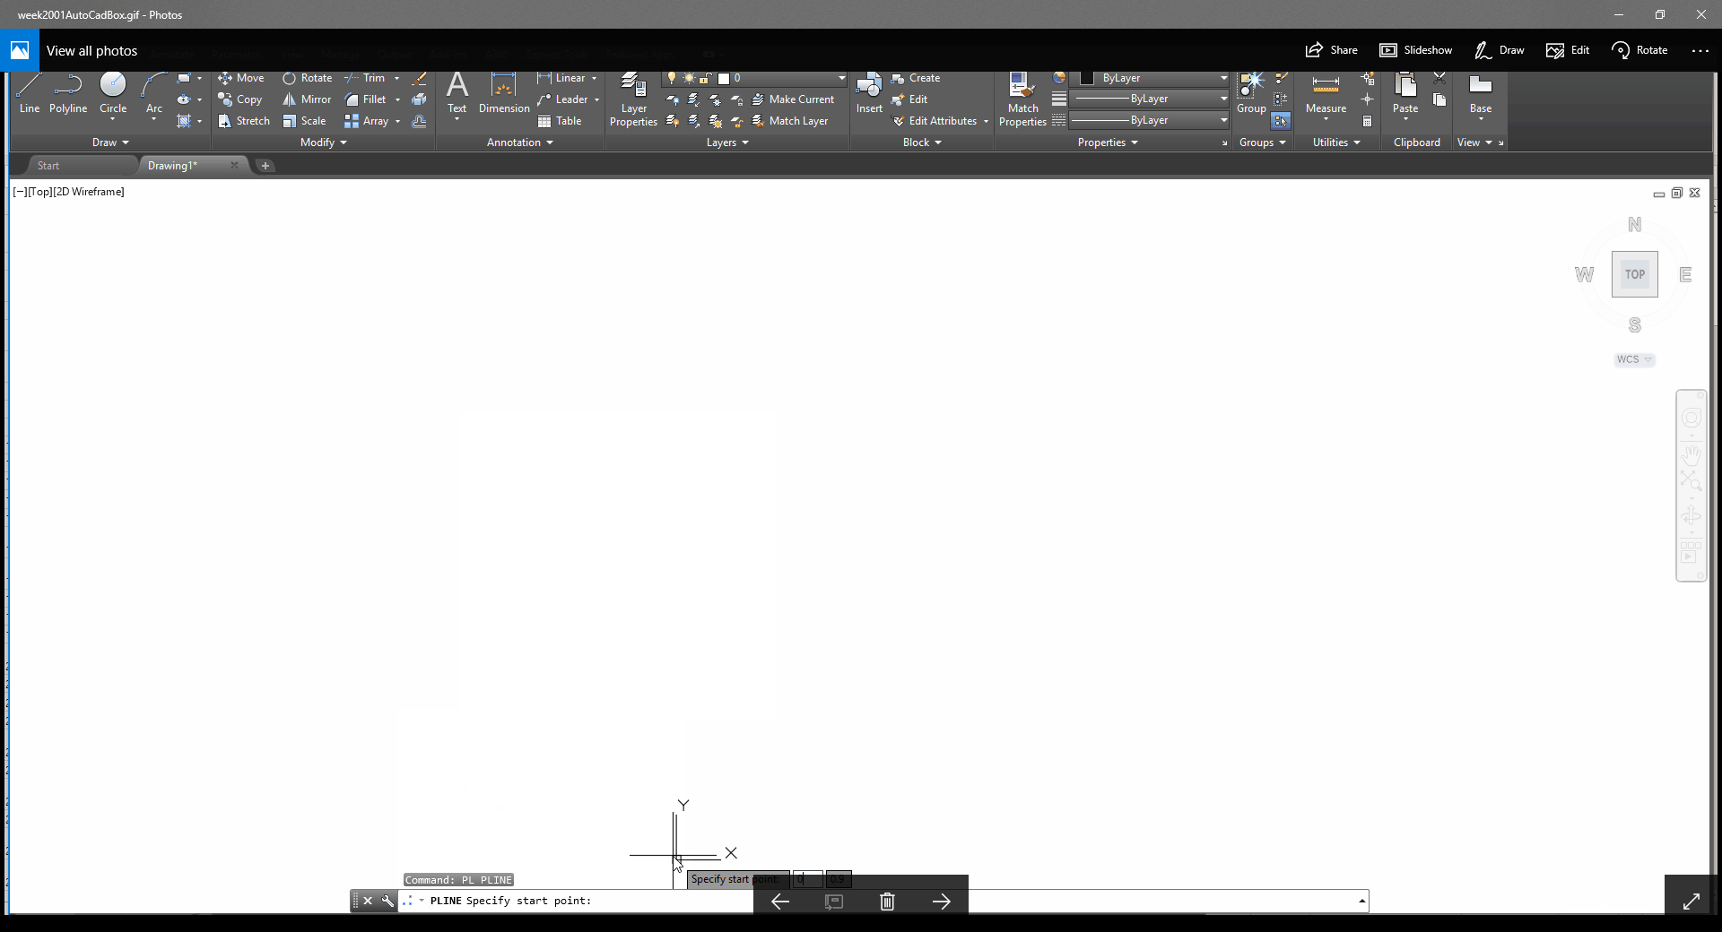Open viewport controls [-] menu
The height and width of the screenshot is (932, 1722).
(20, 192)
